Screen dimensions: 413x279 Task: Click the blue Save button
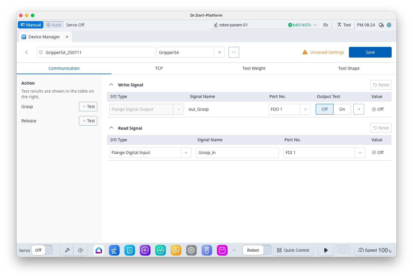coord(370,52)
